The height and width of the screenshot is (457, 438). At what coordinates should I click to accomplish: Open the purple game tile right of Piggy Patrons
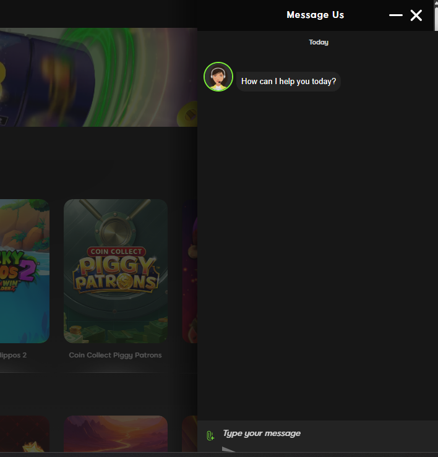[x=189, y=270]
